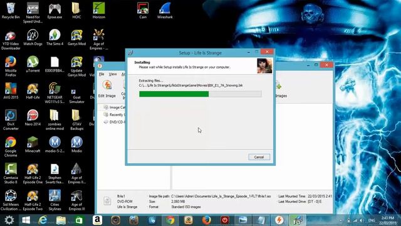Open Age of Empires II desktop shortcut

76,173
